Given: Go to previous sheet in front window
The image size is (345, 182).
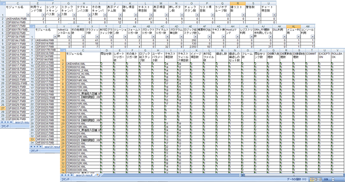Looking at the screenshot, I should 66,175.
